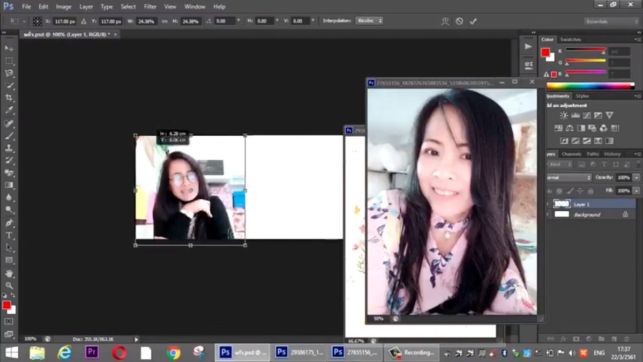Toggle lock transparent pixels
The height and width of the screenshot is (362, 643).
[560, 191]
